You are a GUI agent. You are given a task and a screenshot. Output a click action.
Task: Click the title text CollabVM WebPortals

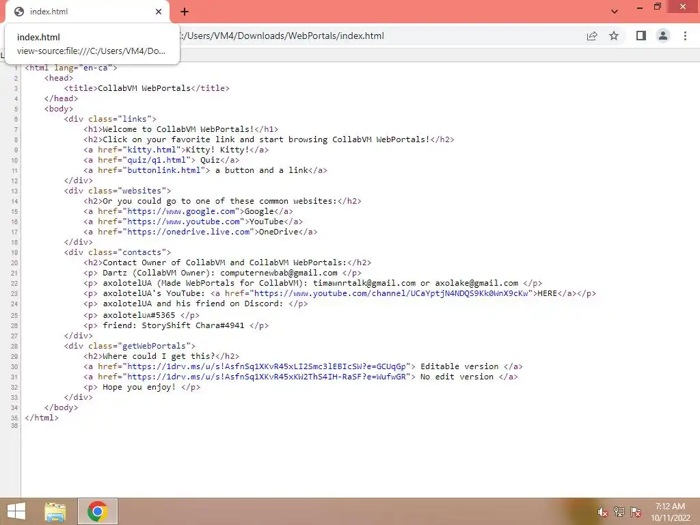click(144, 88)
